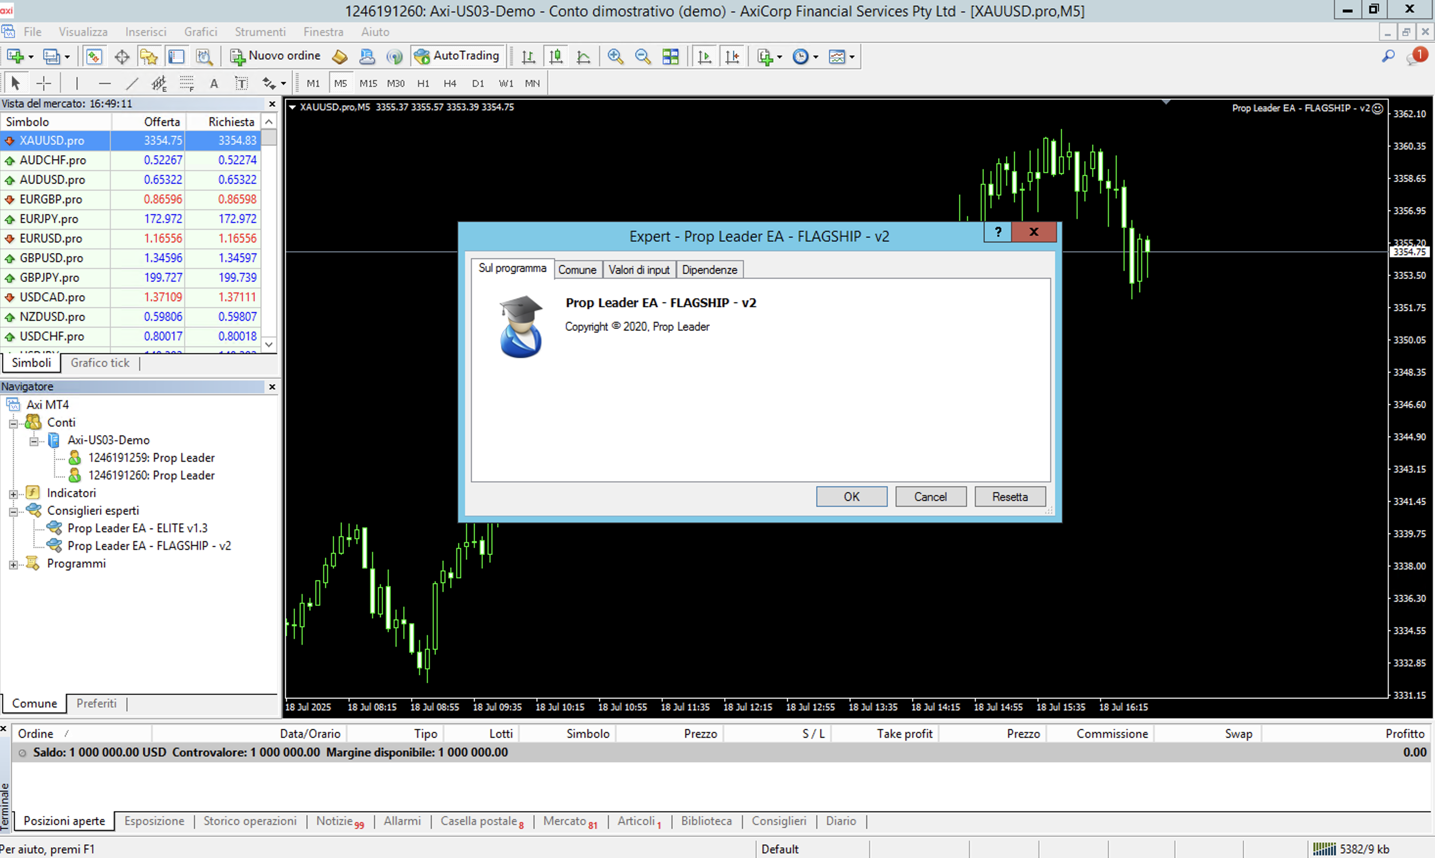
Task: Click the Zoom Out magnifier icon
Action: coord(643,56)
